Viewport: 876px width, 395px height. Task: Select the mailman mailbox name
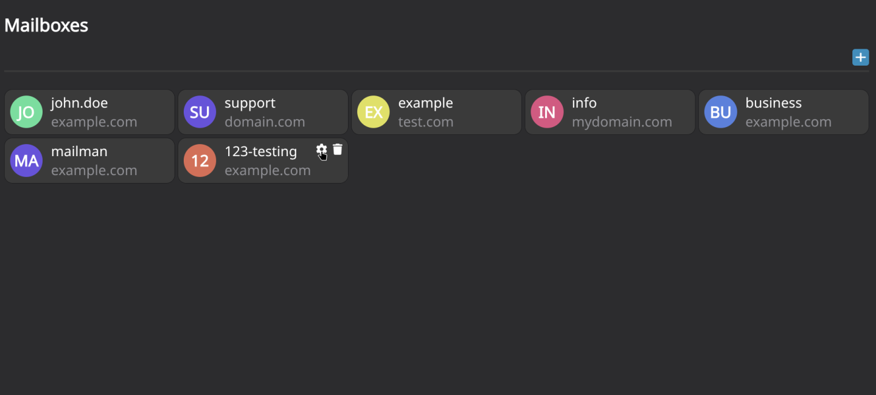[x=79, y=151]
